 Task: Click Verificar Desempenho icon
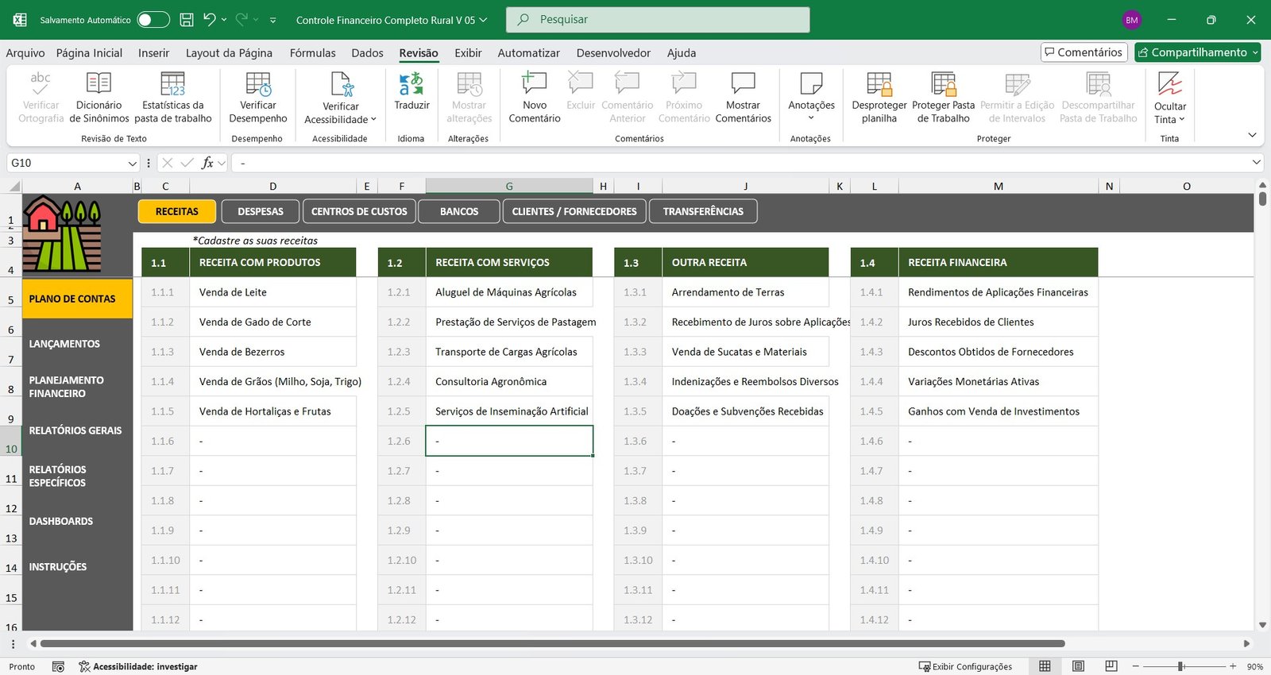pyautogui.click(x=258, y=84)
